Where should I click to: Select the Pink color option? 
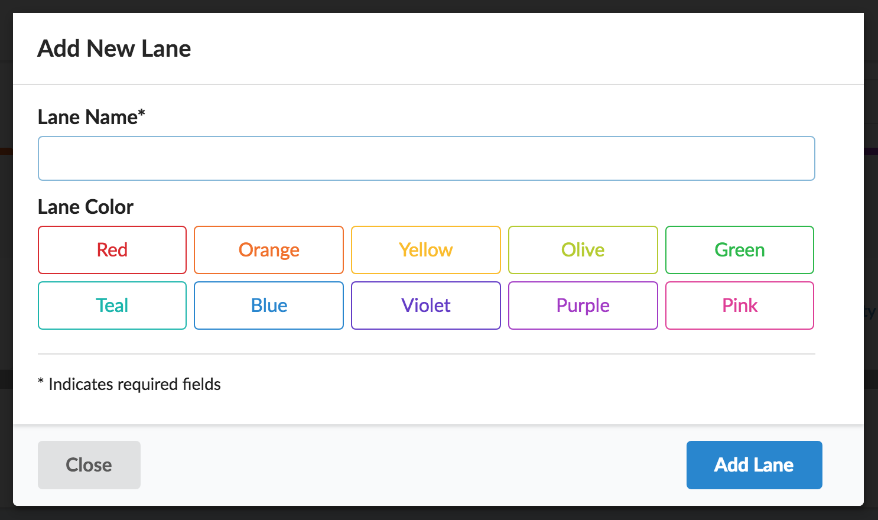point(739,305)
